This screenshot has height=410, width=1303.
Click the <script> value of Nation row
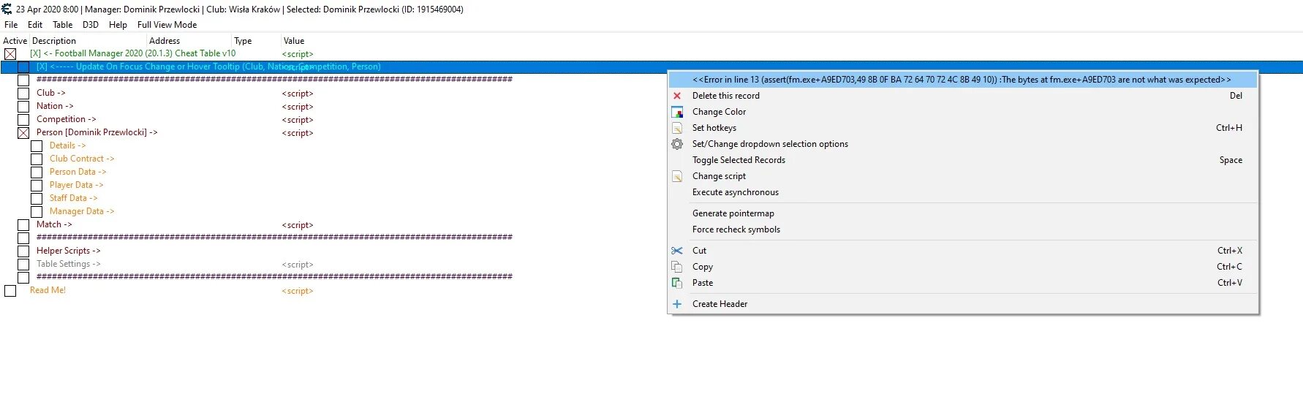298,107
